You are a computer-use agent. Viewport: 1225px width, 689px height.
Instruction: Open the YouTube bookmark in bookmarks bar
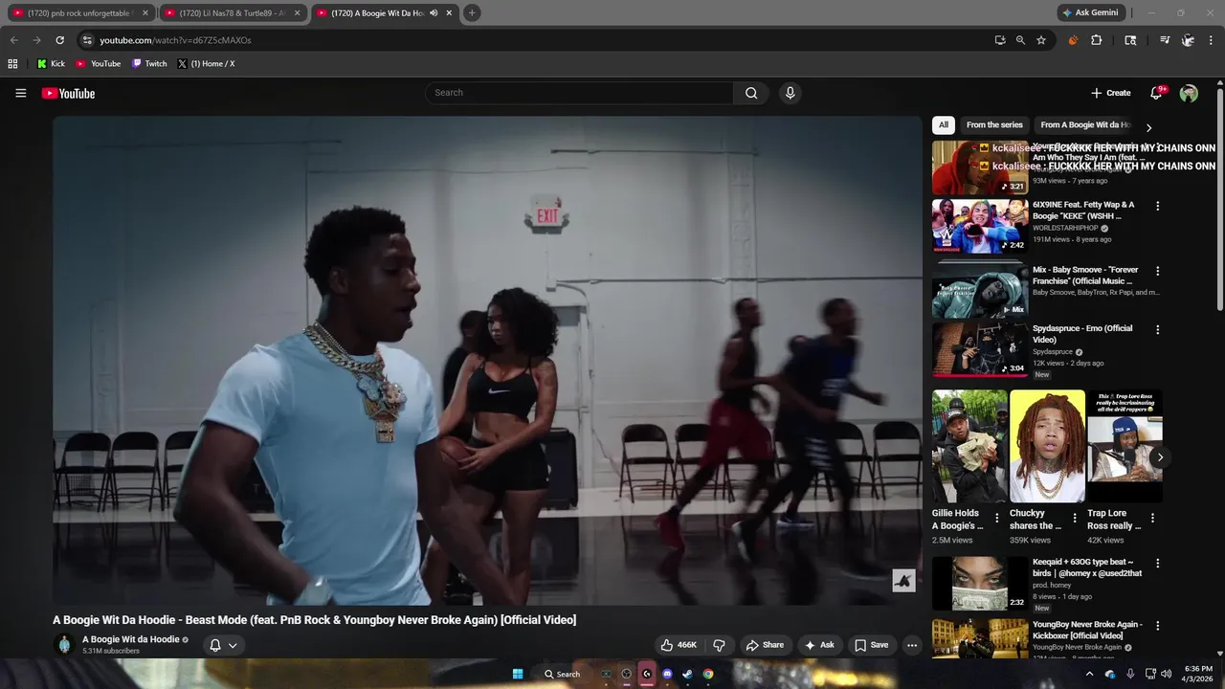pyautogui.click(x=99, y=64)
